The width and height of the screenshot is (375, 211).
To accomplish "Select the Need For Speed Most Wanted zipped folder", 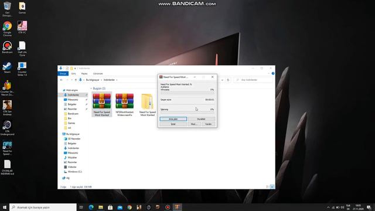I will coord(147,104).
